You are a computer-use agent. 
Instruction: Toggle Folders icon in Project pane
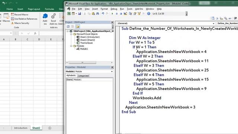pyautogui.click(x=78, y=26)
